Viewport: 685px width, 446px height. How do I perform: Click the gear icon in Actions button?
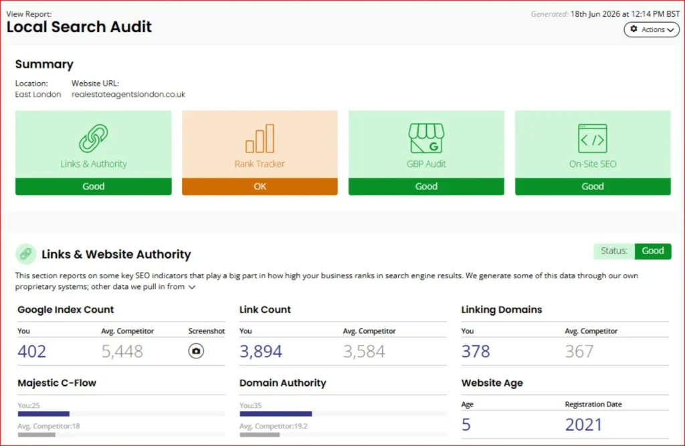click(x=634, y=29)
